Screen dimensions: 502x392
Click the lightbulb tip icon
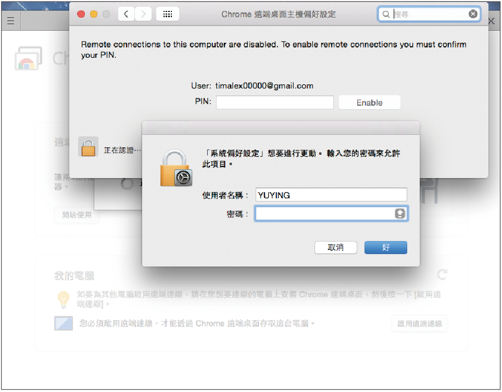coord(64,299)
